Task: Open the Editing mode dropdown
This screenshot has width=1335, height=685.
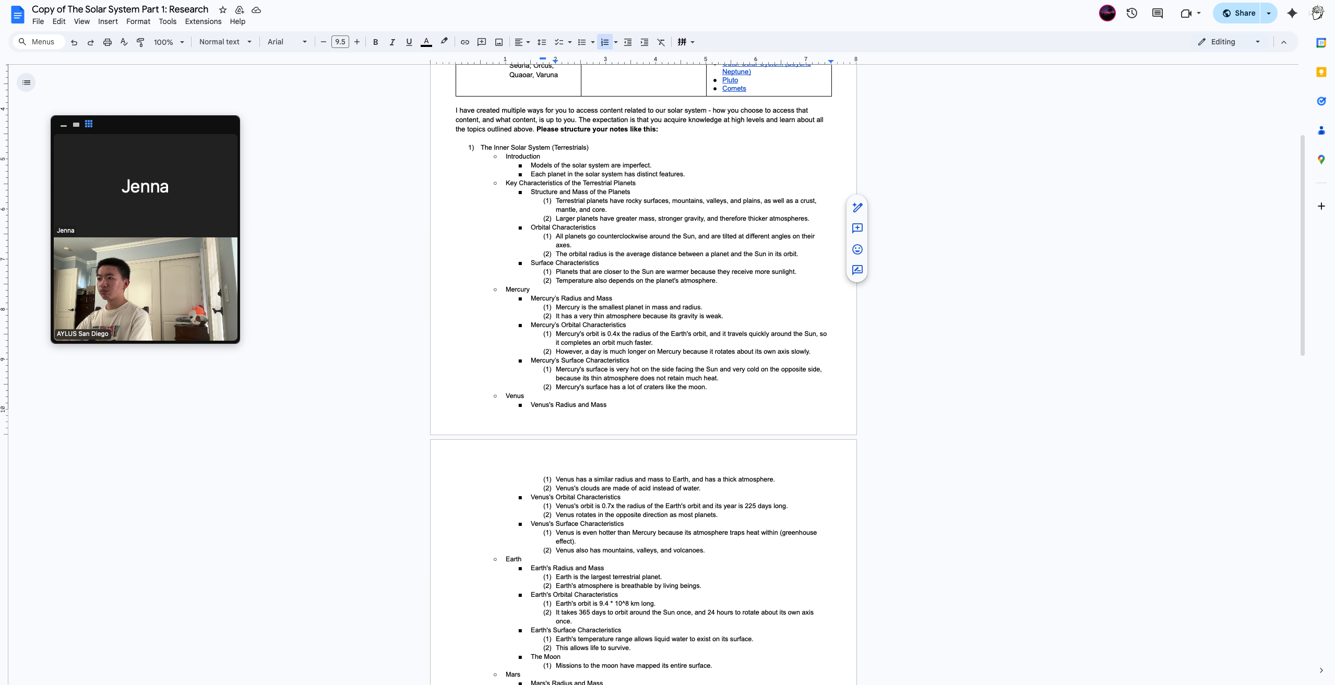Action: point(1230,42)
